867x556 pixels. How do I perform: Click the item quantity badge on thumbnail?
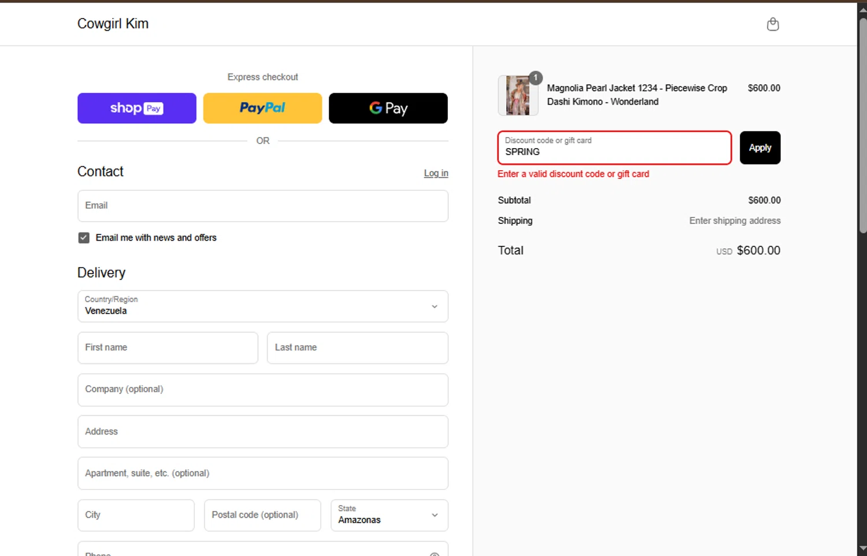pos(536,78)
